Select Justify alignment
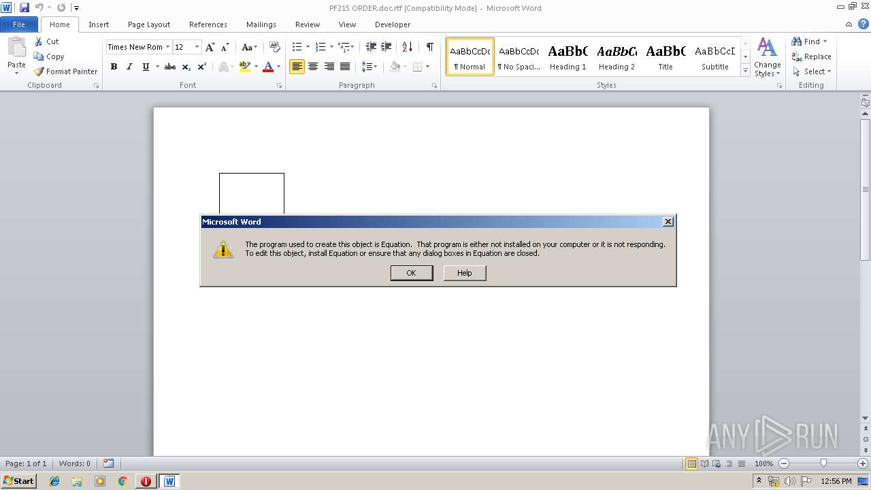 click(345, 67)
